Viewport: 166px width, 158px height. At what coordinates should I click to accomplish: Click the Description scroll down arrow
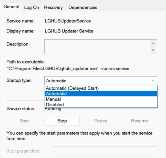pyautogui.click(x=153, y=50)
